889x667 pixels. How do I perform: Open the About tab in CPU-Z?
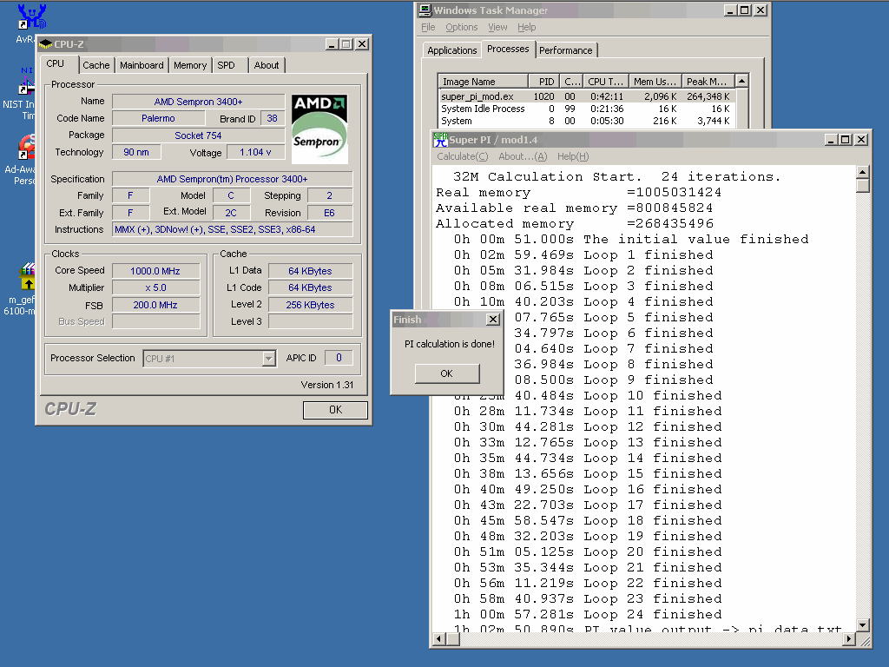[267, 65]
